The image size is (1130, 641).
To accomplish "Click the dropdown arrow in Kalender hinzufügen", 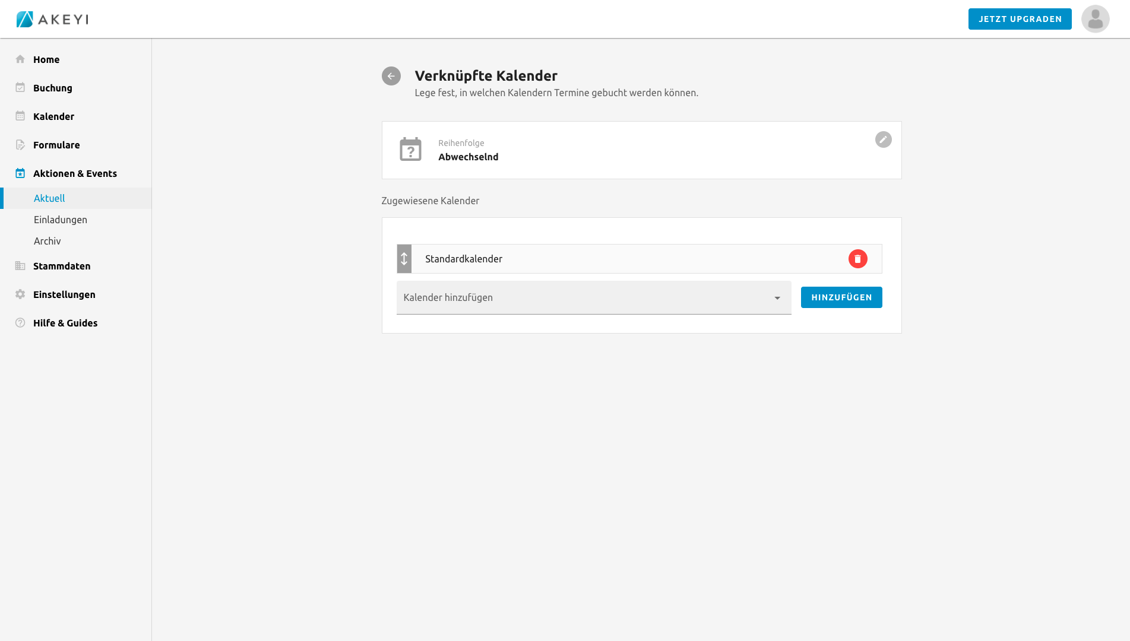I will [777, 298].
